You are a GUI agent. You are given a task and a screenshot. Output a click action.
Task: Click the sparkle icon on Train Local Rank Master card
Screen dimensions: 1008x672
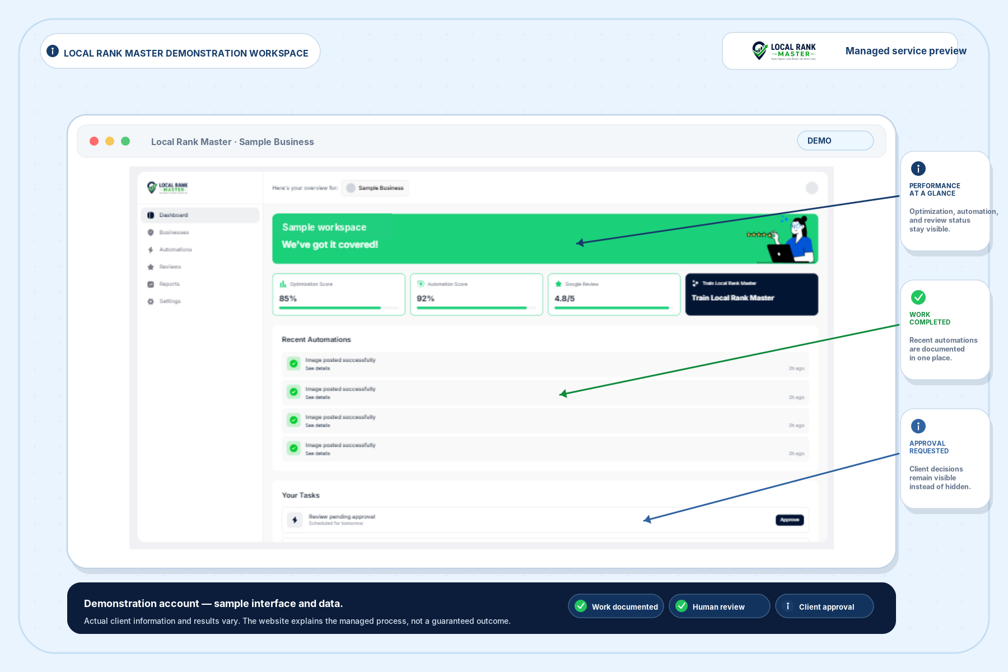pos(696,283)
